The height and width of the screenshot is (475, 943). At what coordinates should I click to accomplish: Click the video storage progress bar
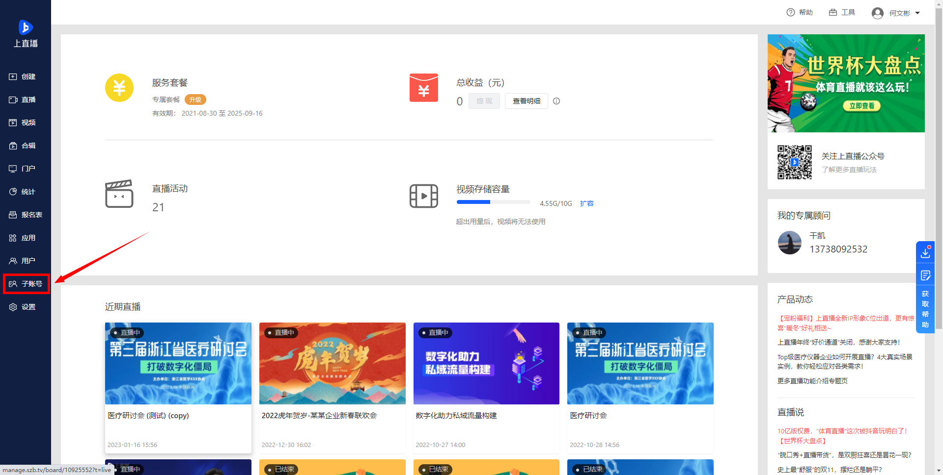click(x=494, y=202)
